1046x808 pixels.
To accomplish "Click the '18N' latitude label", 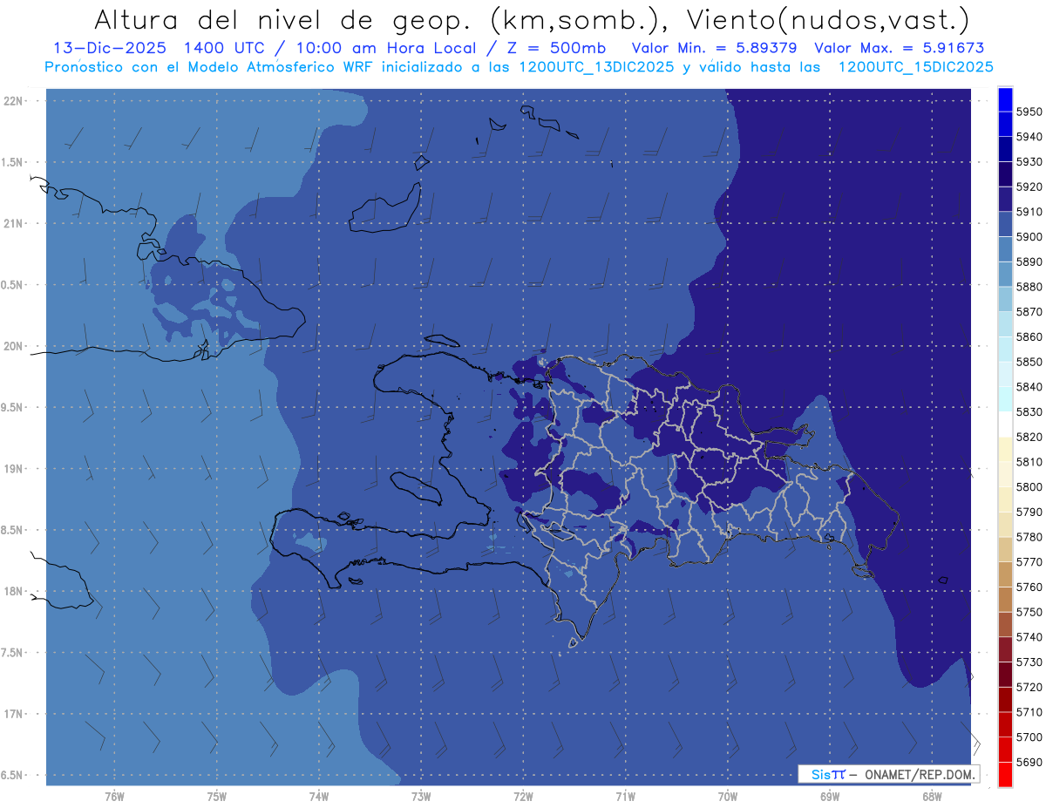I will [x=13, y=591].
